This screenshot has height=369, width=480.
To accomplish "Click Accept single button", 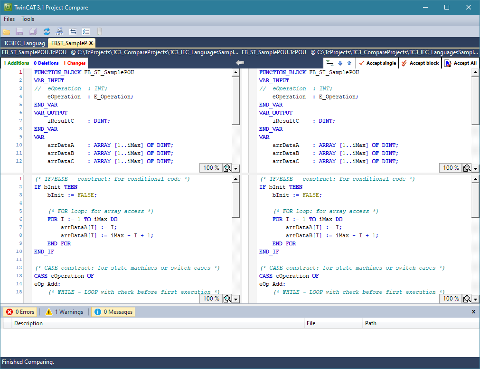I will pyautogui.click(x=377, y=63).
